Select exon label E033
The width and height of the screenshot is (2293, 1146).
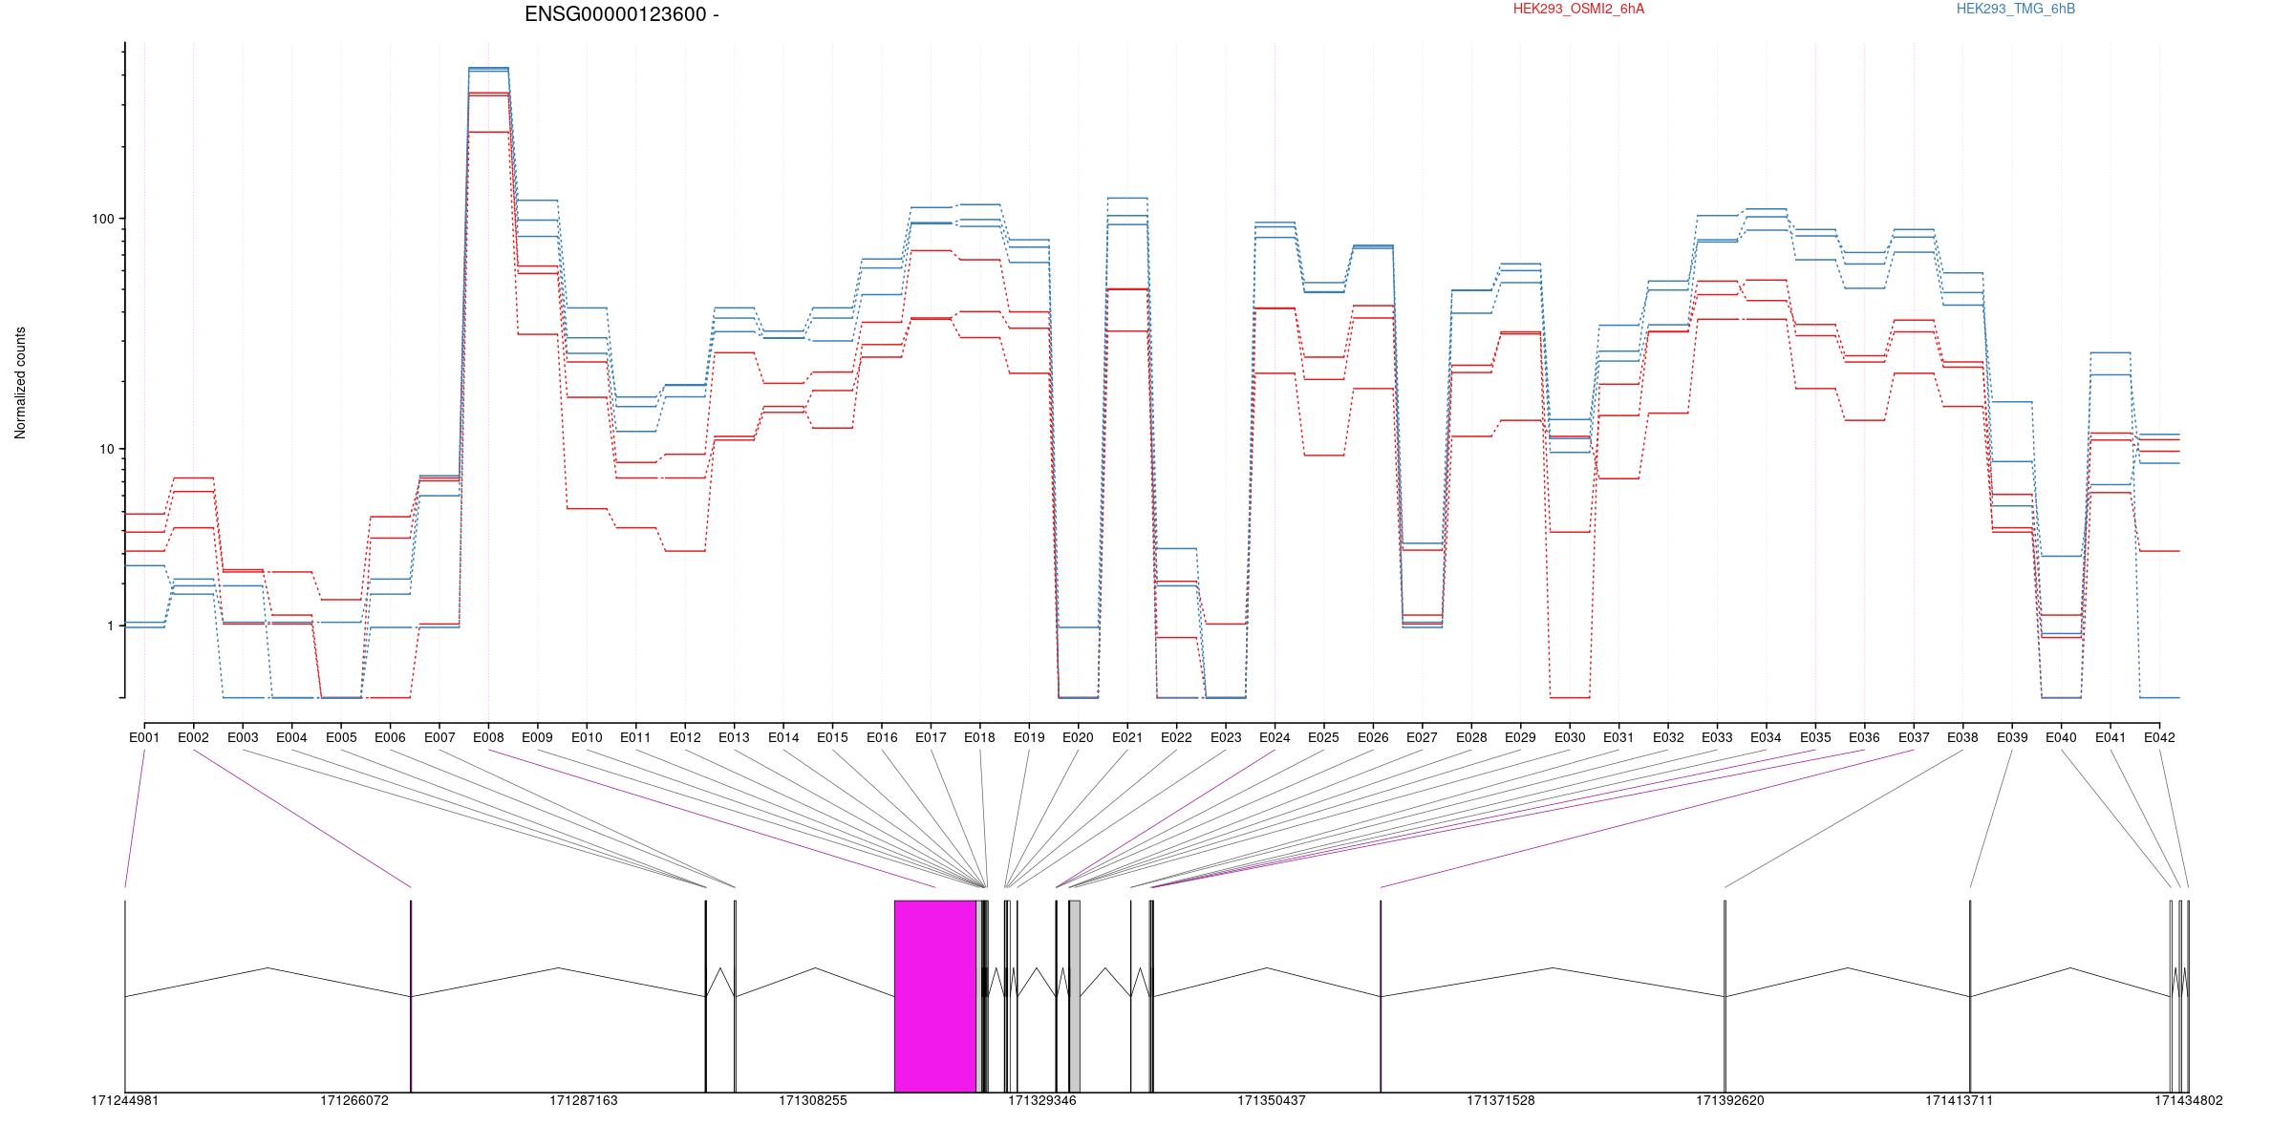[x=1717, y=737]
